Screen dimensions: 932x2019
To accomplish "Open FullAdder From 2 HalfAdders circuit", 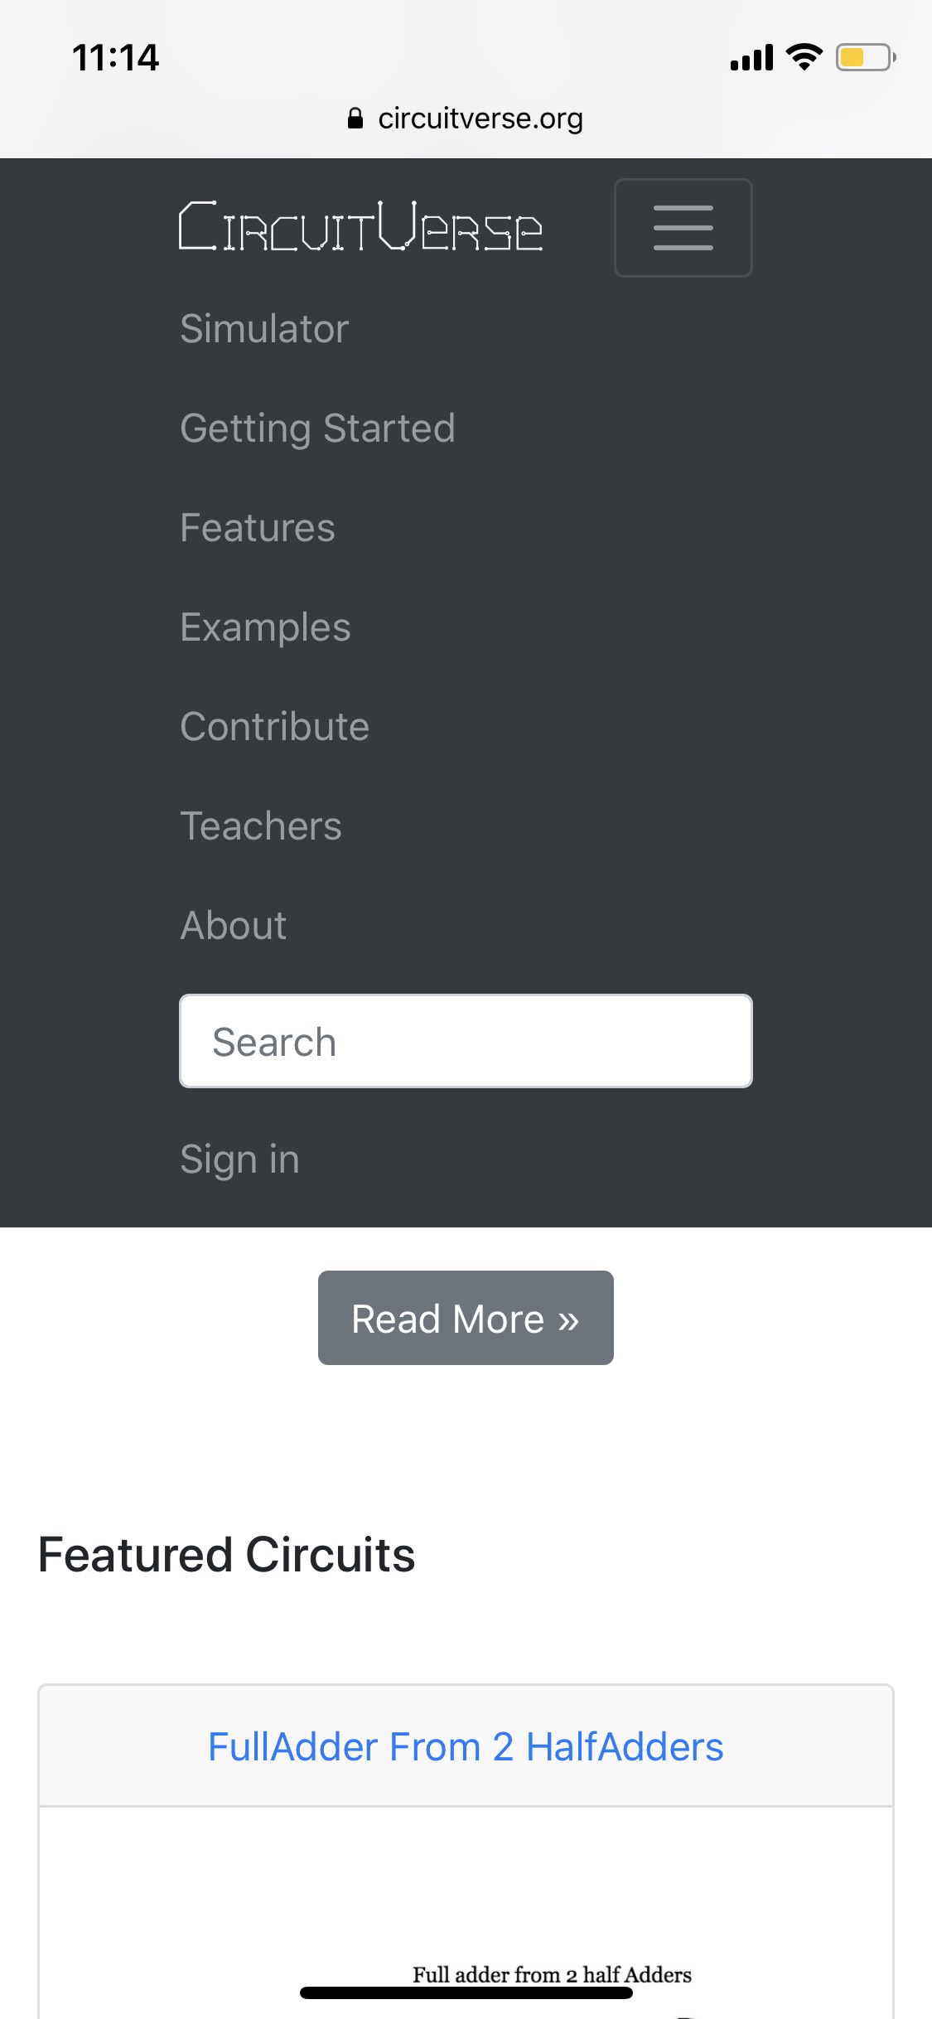I will point(466,1745).
